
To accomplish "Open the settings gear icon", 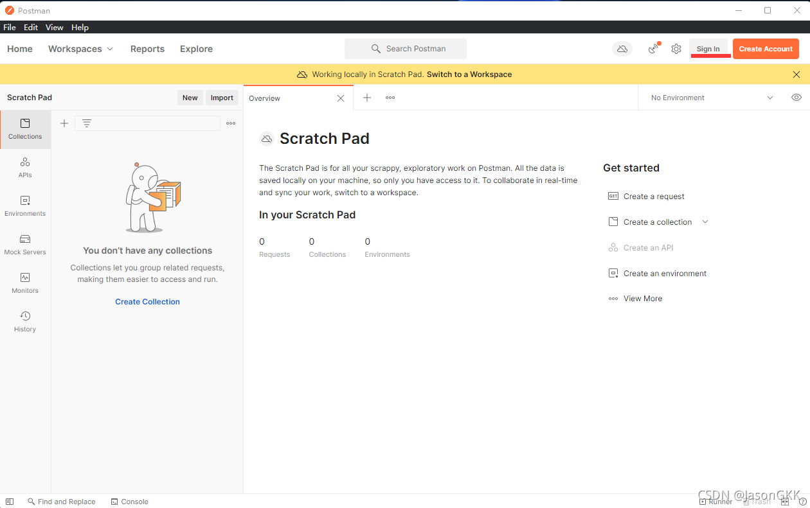I will click(x=676, y=49).
